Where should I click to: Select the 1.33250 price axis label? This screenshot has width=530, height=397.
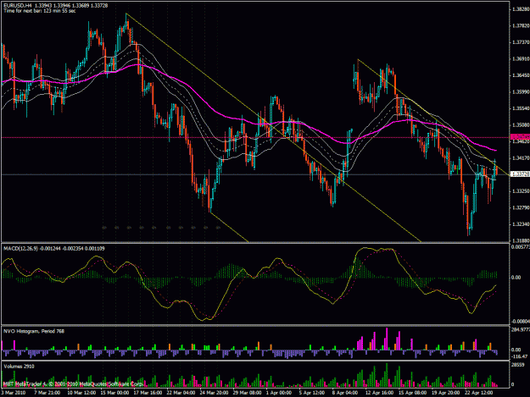coord(521,191)
